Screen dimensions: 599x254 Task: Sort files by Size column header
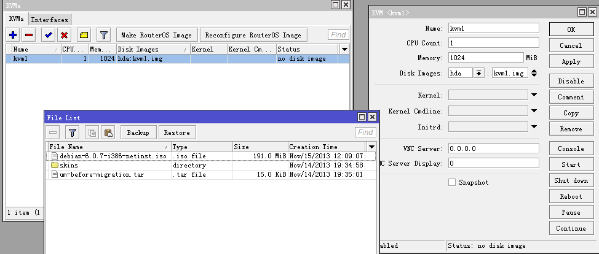260,147
